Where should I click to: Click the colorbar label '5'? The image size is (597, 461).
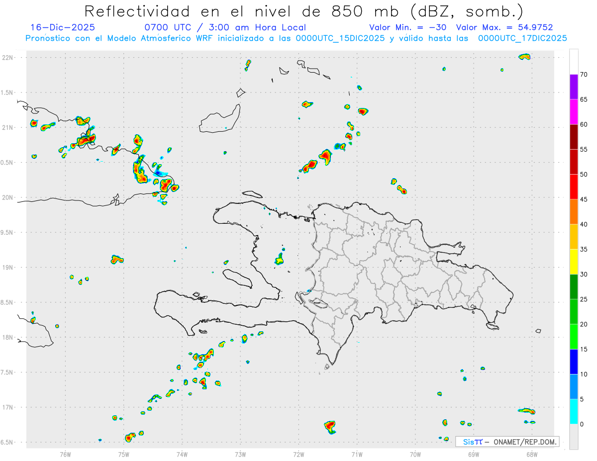(x=582, y=399)
